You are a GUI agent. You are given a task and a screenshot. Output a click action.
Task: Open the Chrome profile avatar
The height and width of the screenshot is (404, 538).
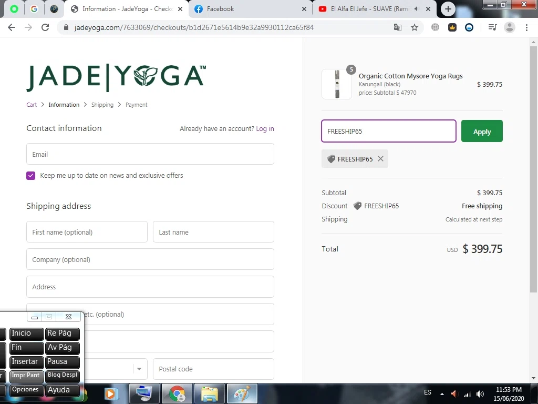tap(510, 27)
